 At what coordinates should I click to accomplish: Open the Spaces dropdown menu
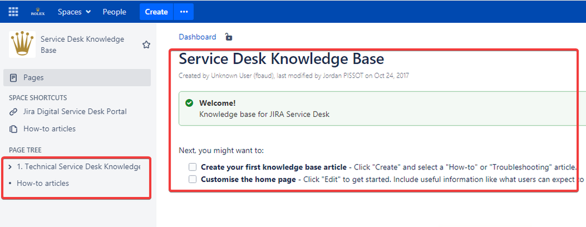74,12
